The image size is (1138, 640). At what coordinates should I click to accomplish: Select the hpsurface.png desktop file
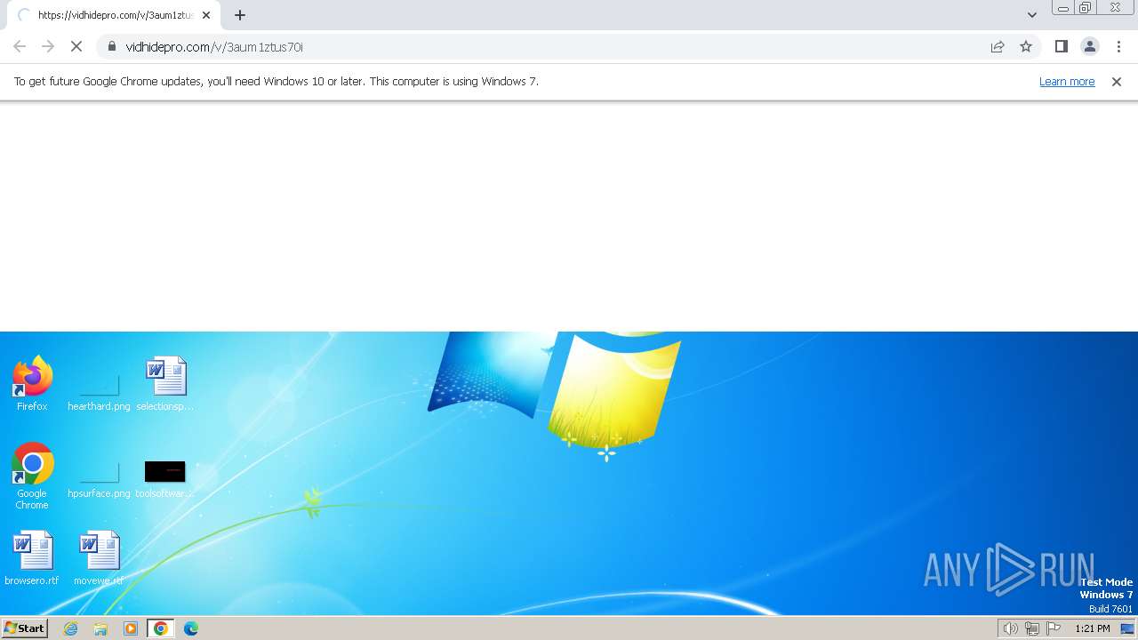point(99,478)
